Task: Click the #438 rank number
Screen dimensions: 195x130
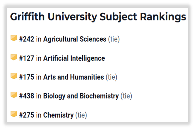Action: pos(27,96)
